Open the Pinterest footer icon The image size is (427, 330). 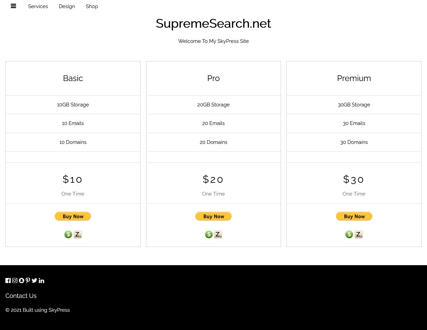click(28, 281)
